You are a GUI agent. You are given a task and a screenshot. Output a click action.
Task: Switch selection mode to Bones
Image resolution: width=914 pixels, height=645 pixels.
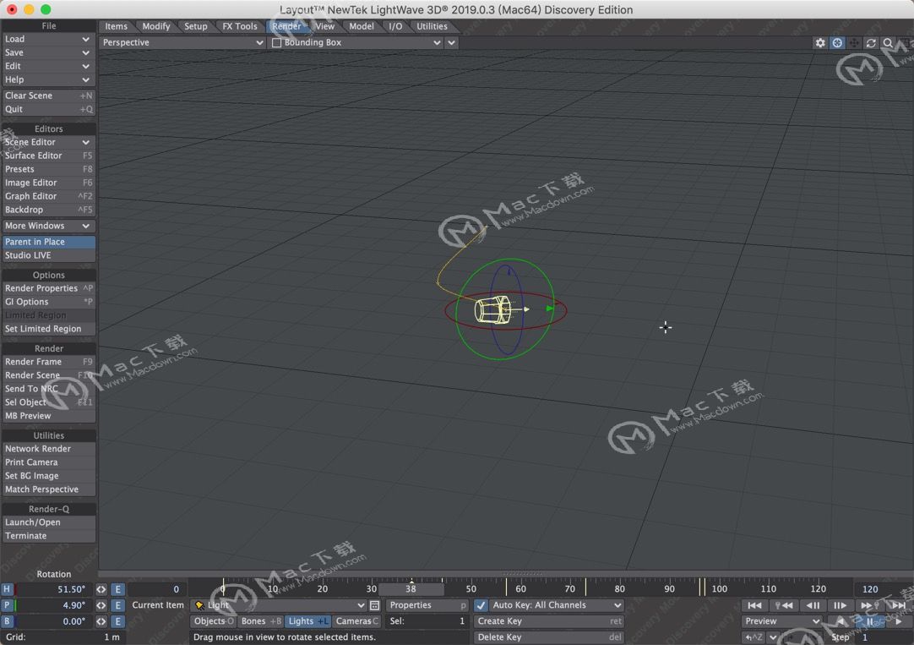(x=260, y=621)
